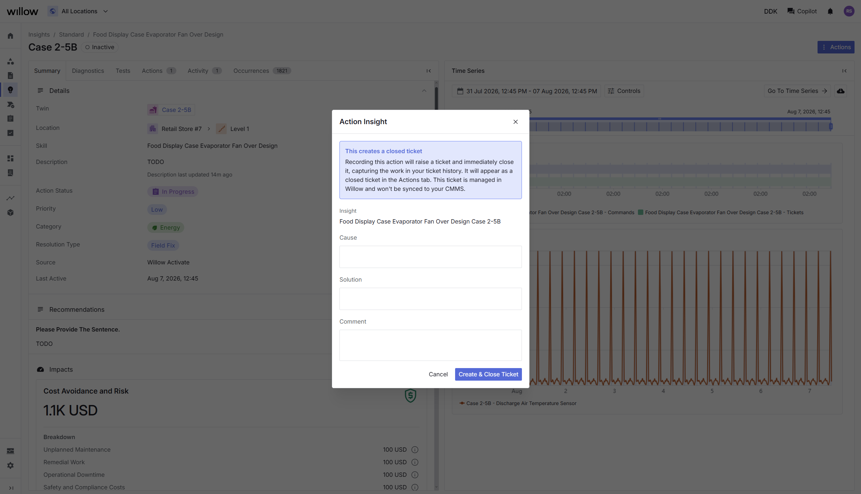Show info for Safety and Compliance Costs
Screen dimensions: 861x494
pos(415,487)
